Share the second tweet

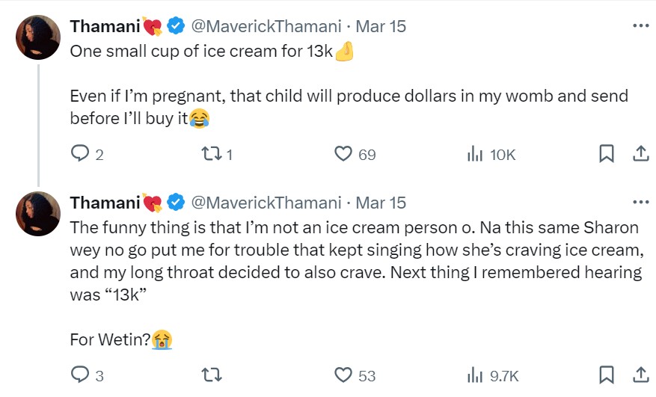pos(640,375)
